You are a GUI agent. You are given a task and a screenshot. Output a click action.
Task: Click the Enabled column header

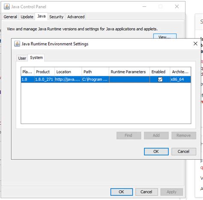click(160, 72)
